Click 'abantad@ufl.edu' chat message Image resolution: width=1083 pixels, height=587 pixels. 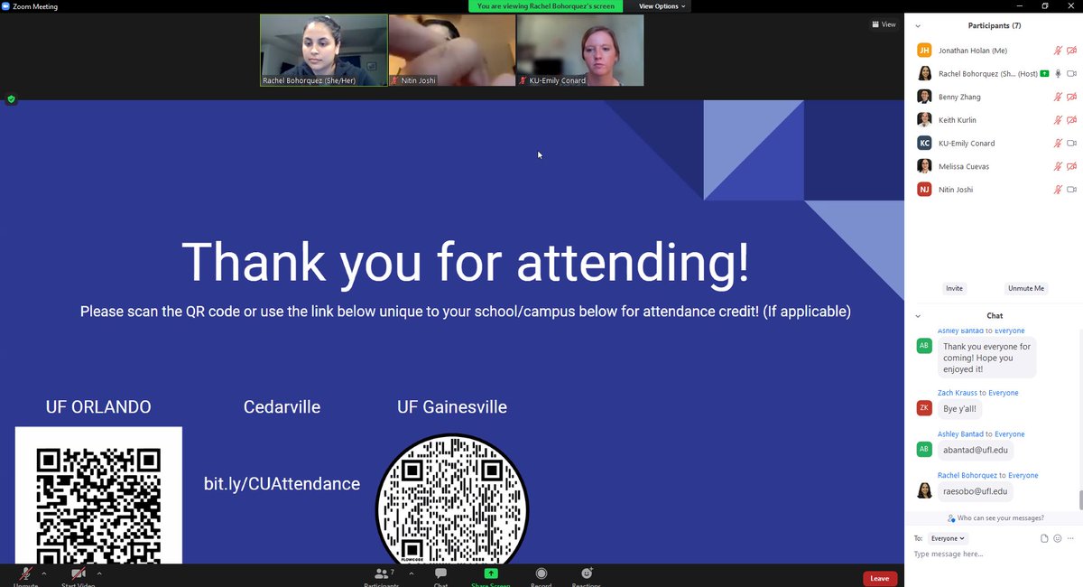(975, 450)
